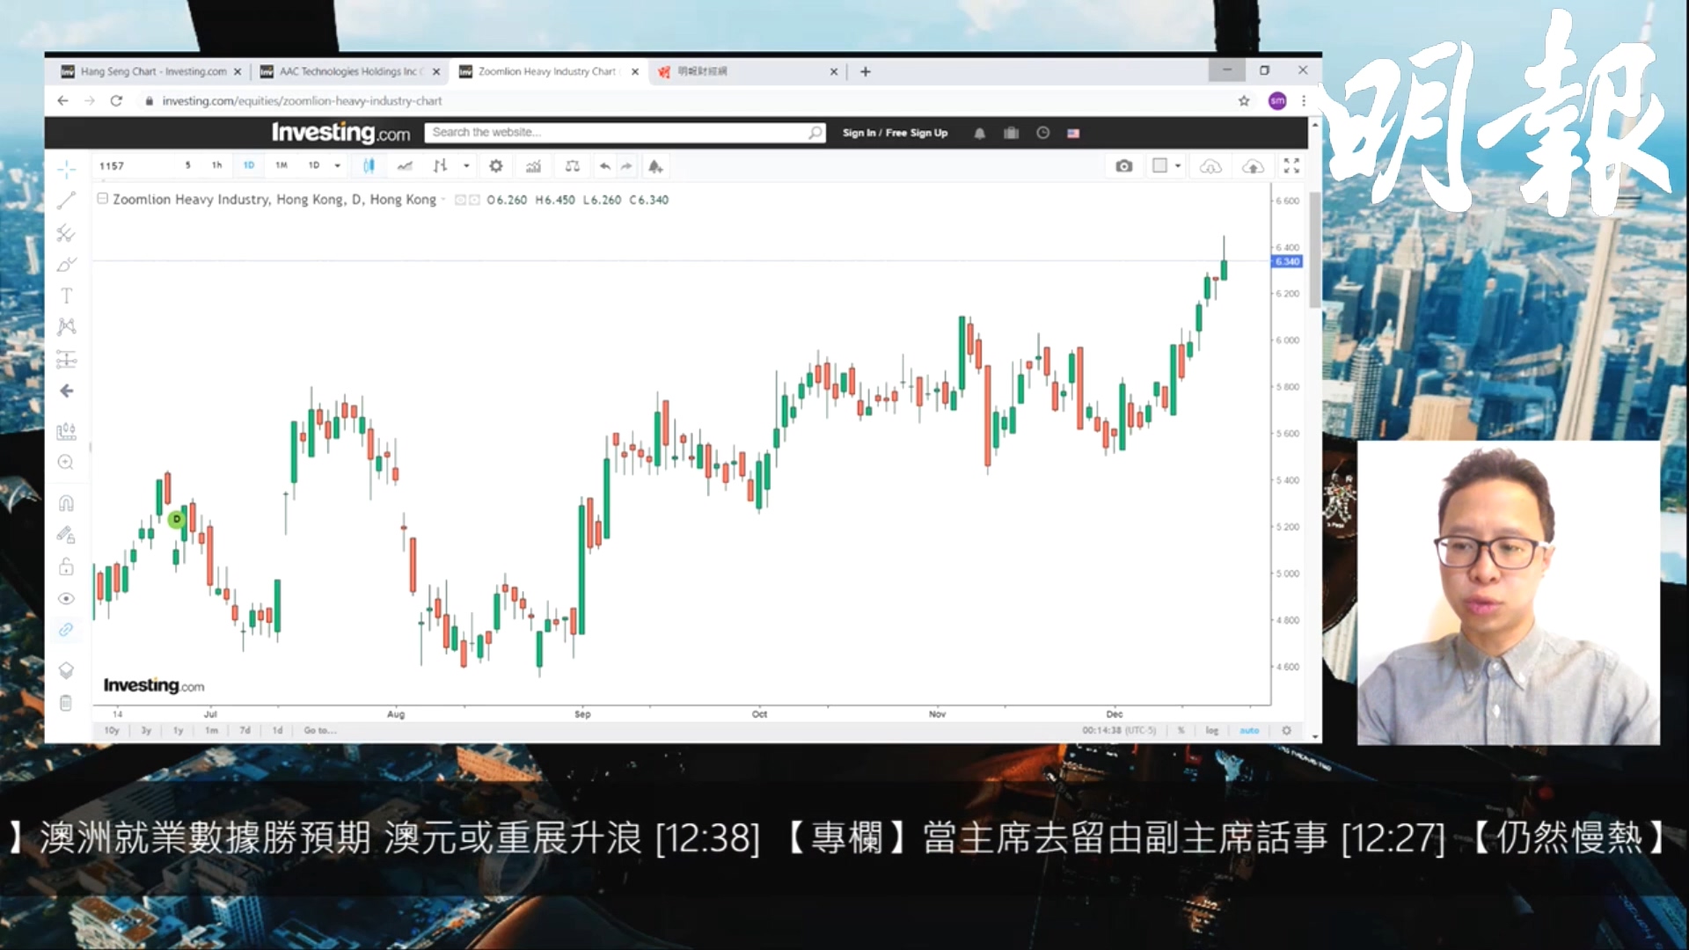Toggle stay in drawing mode
The height and width of the screenshot is (950, 1689).
click(x=66, y=535)
